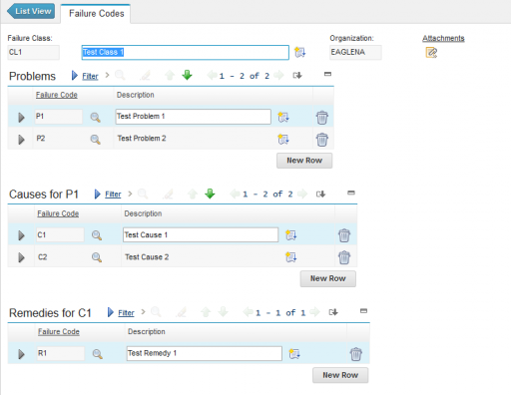Screen dimensions: 511x395
Task: Edit the Test Problem 1 description field
Action: pos(193,117)
